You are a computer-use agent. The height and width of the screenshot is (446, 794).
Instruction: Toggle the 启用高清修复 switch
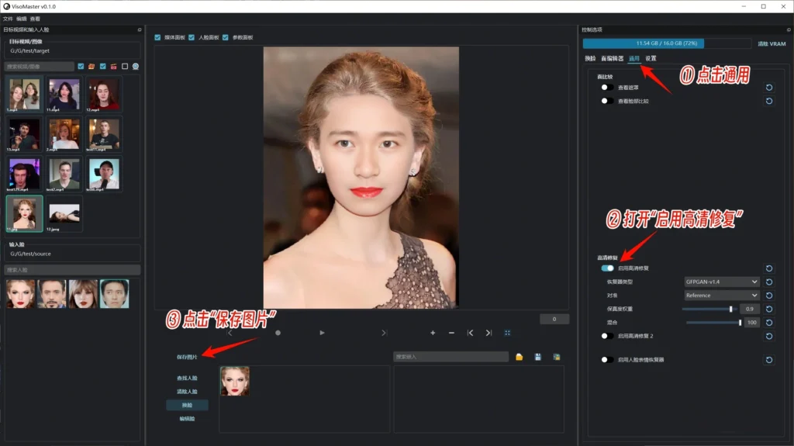(607, 268)
